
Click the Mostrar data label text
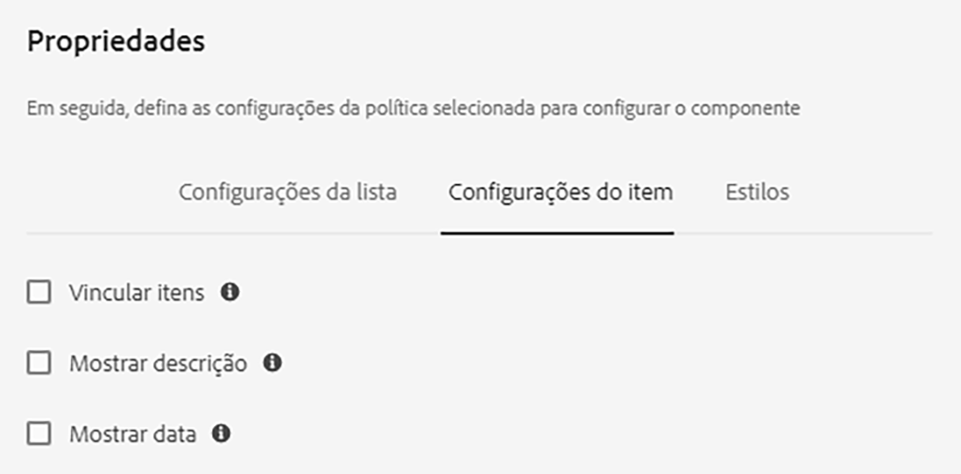[133, 435]
